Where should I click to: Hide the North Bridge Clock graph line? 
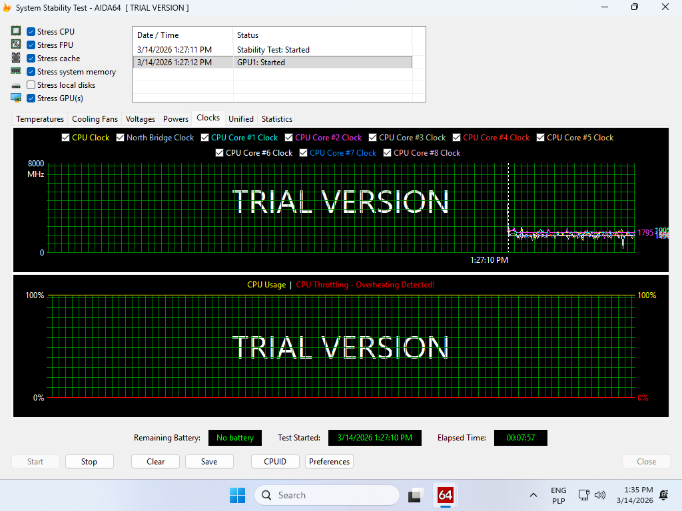pos(120,137)
